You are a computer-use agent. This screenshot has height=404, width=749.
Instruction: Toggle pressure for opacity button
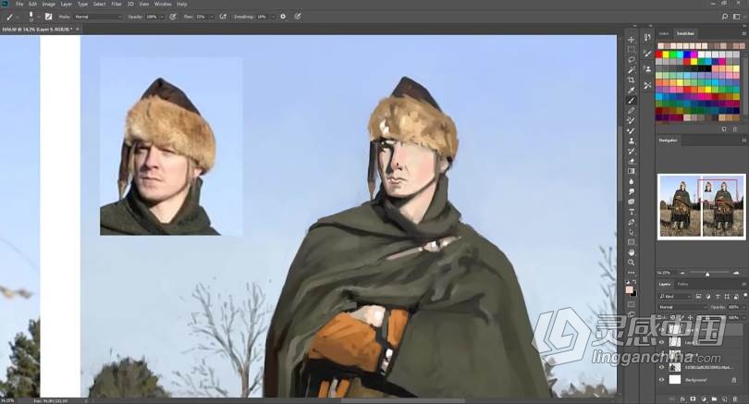coord(173,17)
